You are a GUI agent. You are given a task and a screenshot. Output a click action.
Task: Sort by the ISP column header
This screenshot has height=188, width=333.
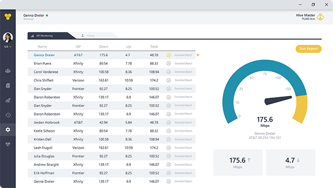[x=78, y=47]
